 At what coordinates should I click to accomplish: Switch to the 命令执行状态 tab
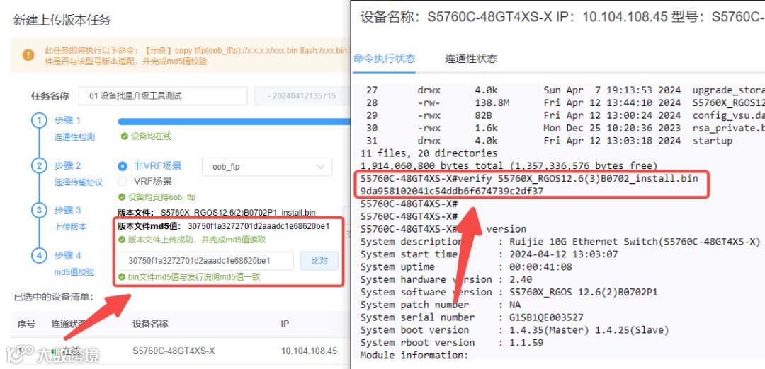(385, 59)
